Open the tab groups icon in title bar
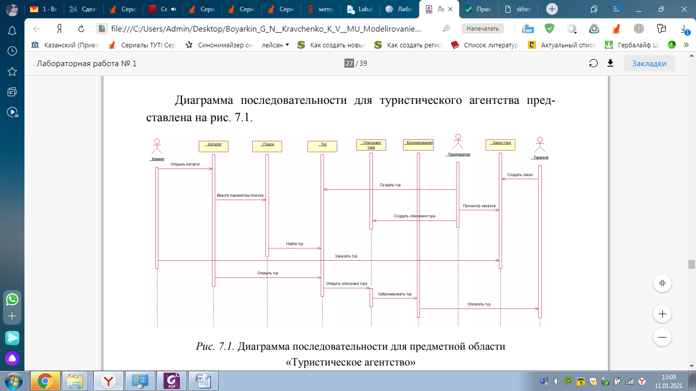696x391 pixels. [x=594, y=9]
